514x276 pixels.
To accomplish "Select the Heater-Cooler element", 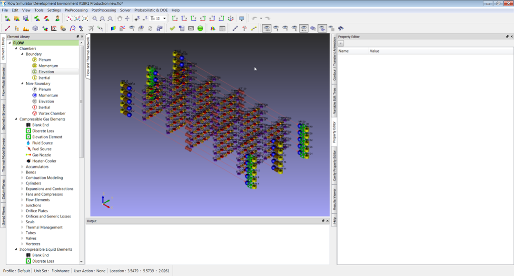I will [44, 161].
